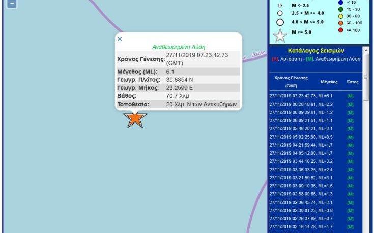Click the green 15-30 depth legend circle
Image resolution: width=374 pixels, height=233 pixels.
340,9
